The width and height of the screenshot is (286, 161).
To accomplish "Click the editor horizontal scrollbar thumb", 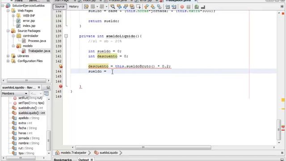I will [143, 147].
